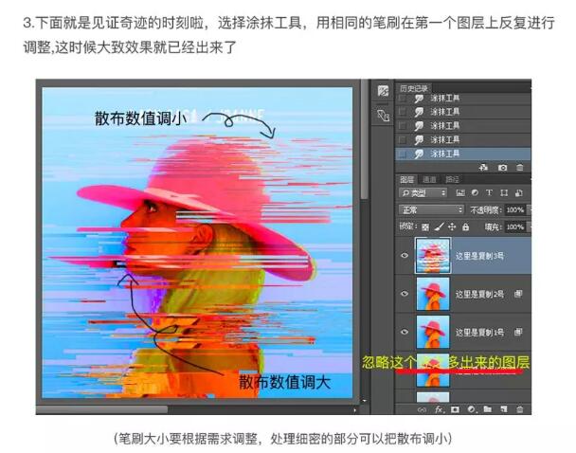Click thumbnail of 这里是复制1号 layer
Viewport: 576px width, 453px height.
(x=433, y=332)
